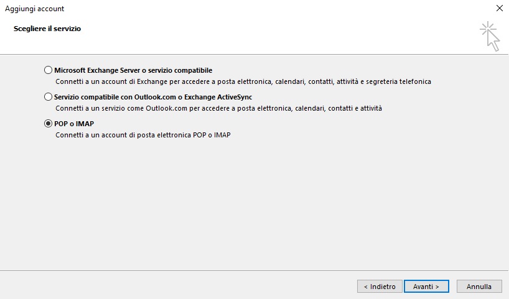Cancel the wizard with Annulla

click(x=479, y=287)
